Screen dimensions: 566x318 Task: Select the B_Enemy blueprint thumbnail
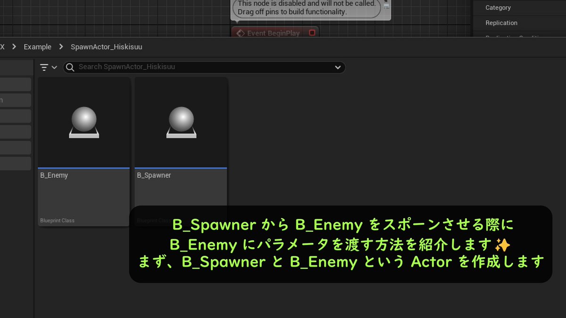click(x=84, y=141)
